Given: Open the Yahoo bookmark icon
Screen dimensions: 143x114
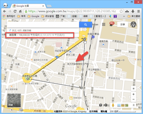Looking at the screenshot, I should [x=115, y=16].
